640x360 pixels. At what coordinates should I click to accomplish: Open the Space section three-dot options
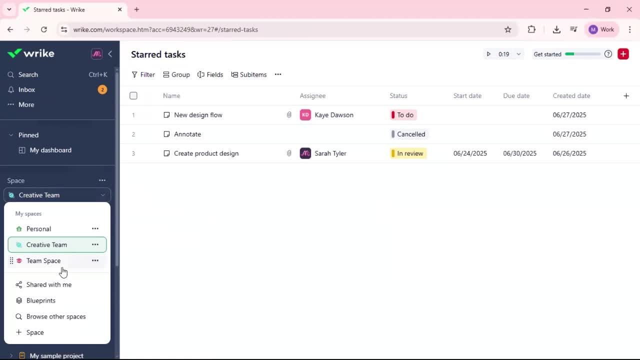pyautogui.click(x=102, y=180)
